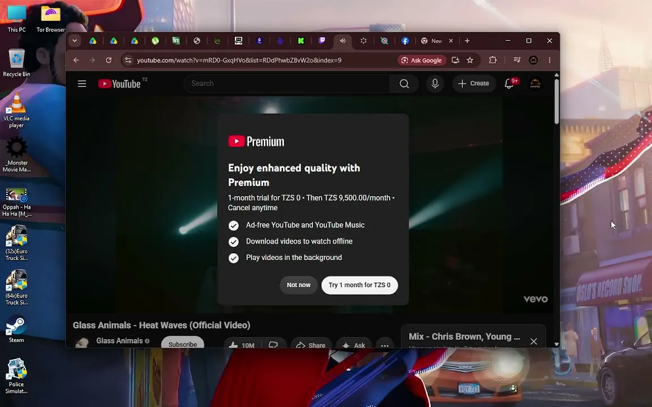The height and width of the screenshot is (407, 652).
Task: Open a new Chrome tab with plus
Action: (x=467, y=41)
